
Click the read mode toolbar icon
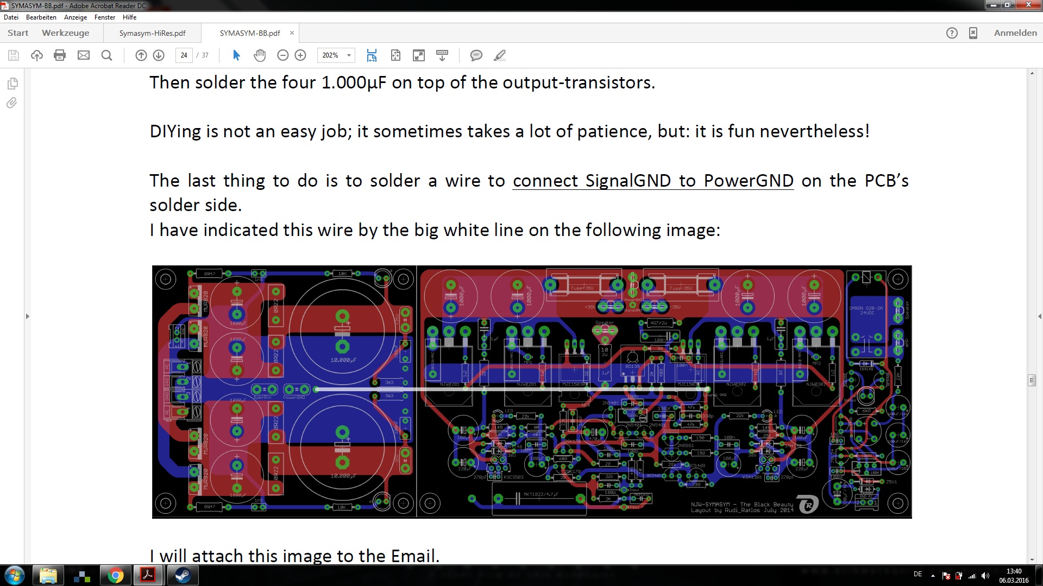pos(442,55)
